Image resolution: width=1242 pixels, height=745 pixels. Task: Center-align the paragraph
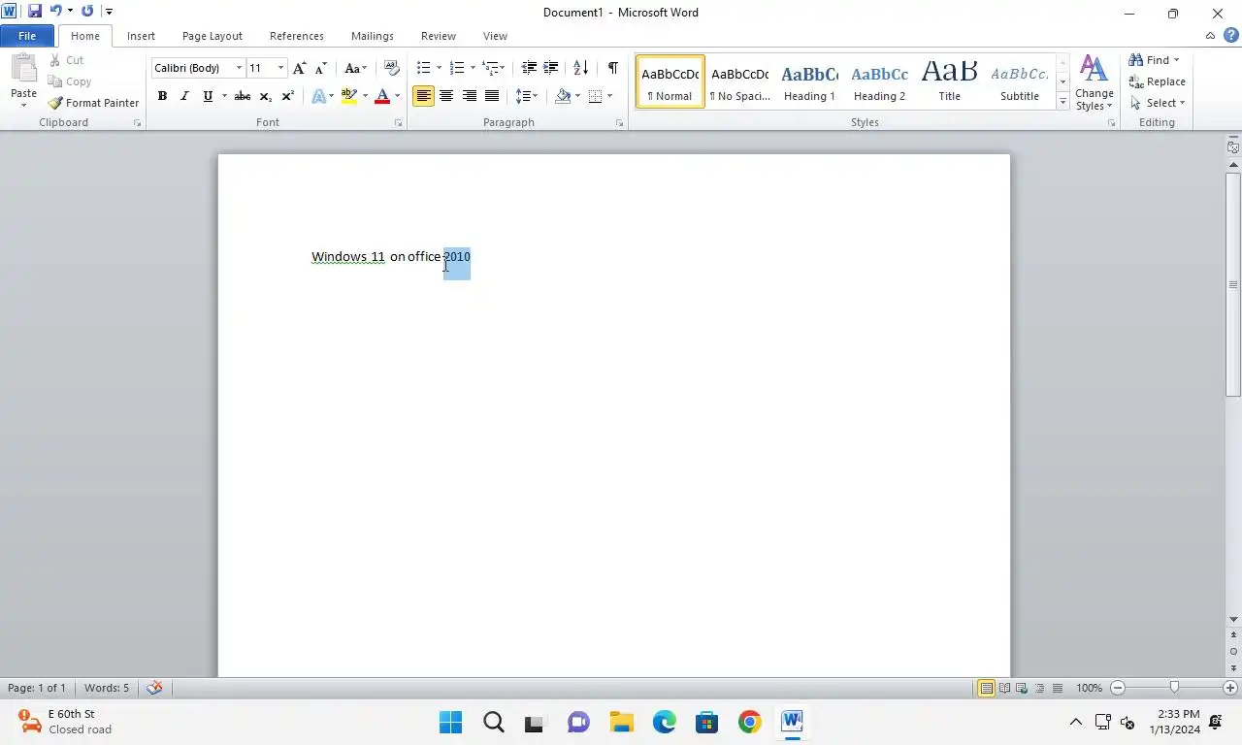(446, 96)
